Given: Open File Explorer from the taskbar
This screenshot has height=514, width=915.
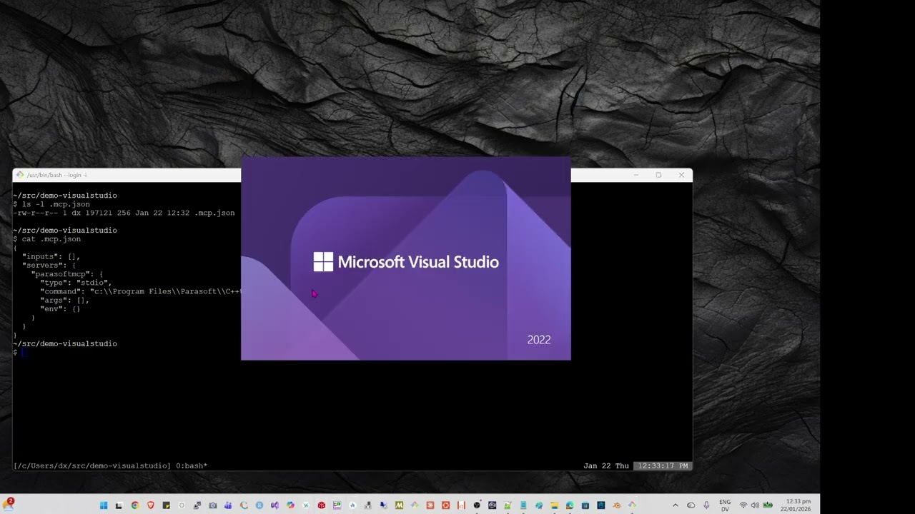Looking at the screenshot, I should [555, 505].
